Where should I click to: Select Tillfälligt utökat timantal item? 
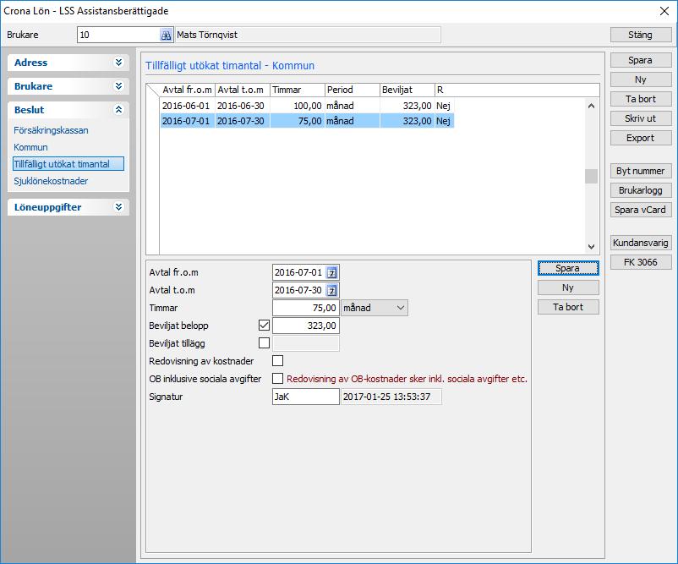[68, 164]
